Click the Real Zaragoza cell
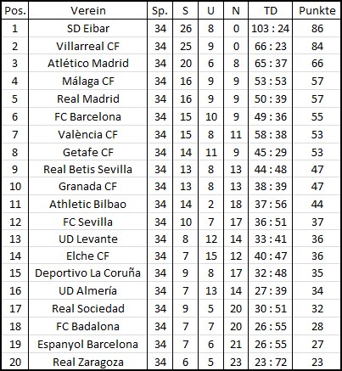The width and height of the screenshot is (342, 371). click(x=88, y=362)
